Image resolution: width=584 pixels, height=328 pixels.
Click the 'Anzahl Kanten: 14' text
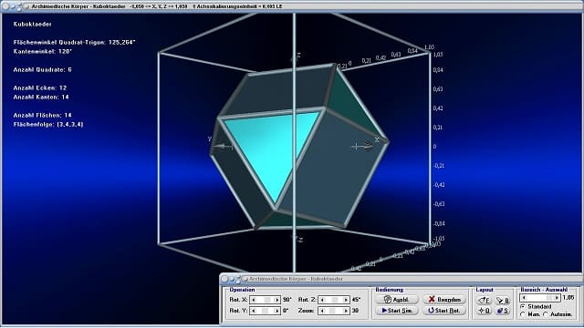point(41,97)
